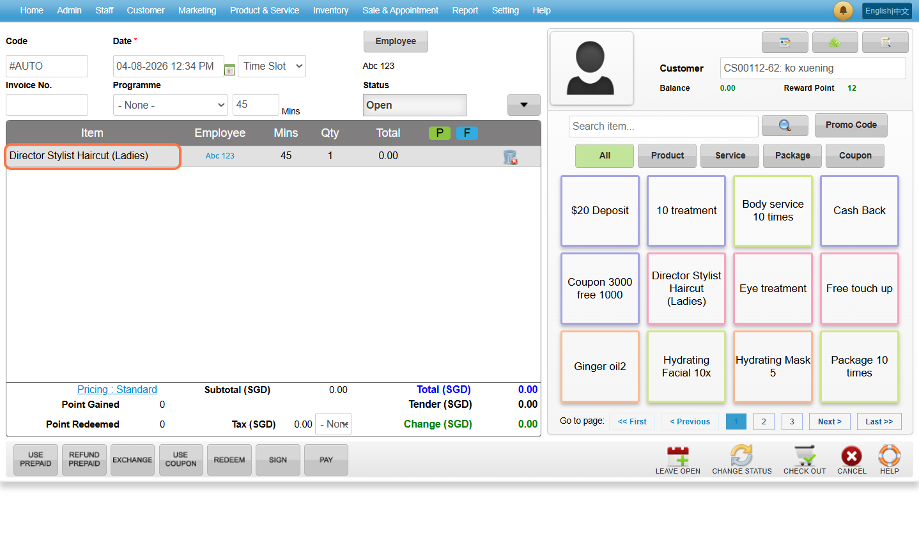This screenshot has width=919, height=549.
Task: Open the Help menu in top bar
Action: pos(541,10)
